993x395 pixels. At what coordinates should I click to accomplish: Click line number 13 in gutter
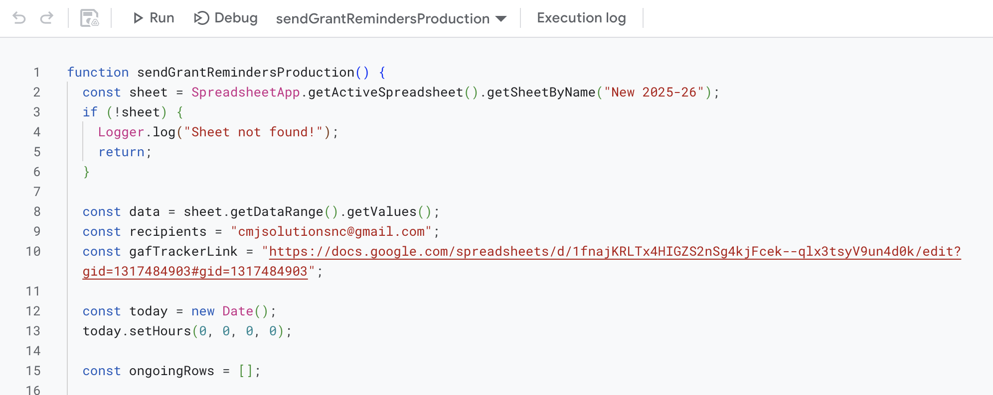coord(33,331)
